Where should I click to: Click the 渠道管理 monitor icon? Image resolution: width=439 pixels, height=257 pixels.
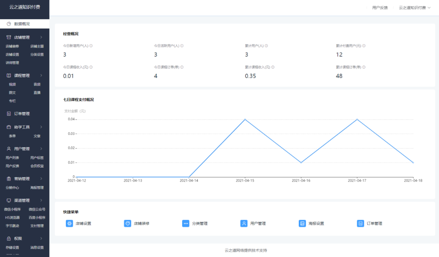(x=9, y=200)
